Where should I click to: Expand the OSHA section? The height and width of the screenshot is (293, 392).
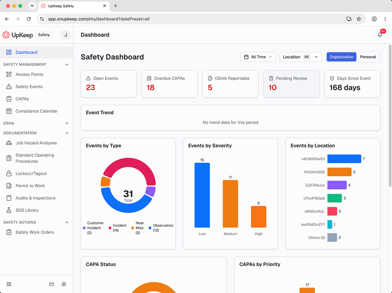(67, 123)
